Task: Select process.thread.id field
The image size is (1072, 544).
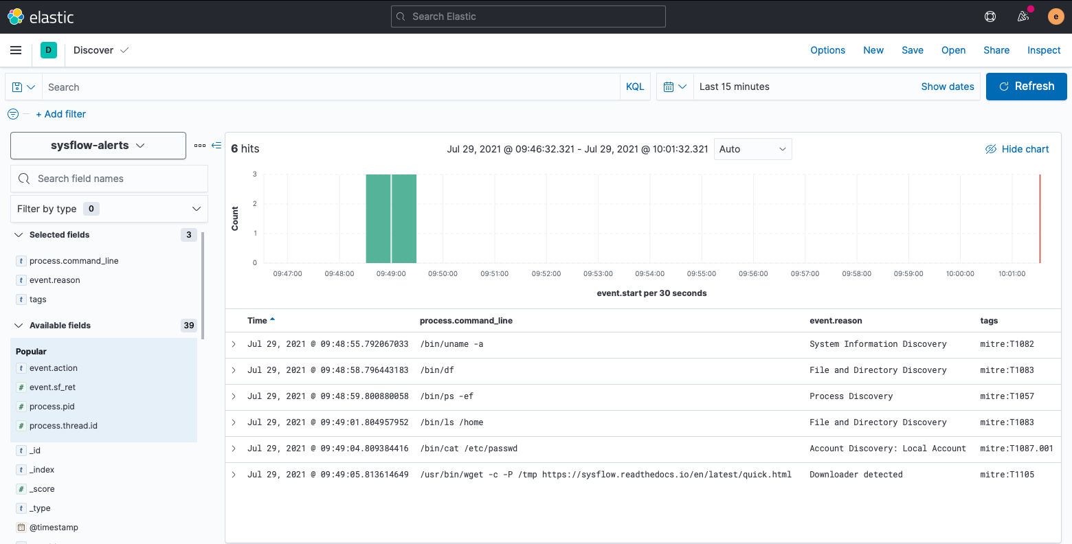Action: (63, 426)
